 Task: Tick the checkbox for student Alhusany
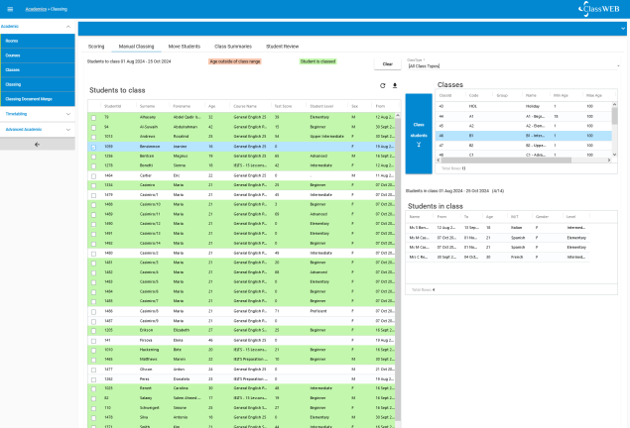[93, 116]
